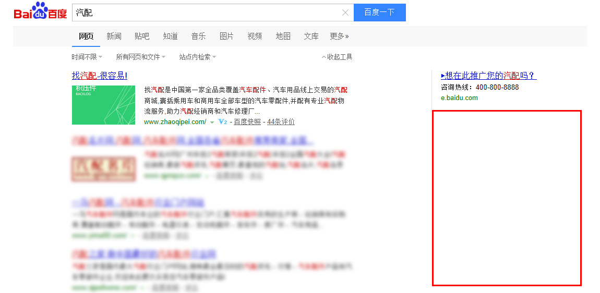Click the e.baidu.com link
Viewport: 600px width, 293px height.
click(x=459, y=97)
